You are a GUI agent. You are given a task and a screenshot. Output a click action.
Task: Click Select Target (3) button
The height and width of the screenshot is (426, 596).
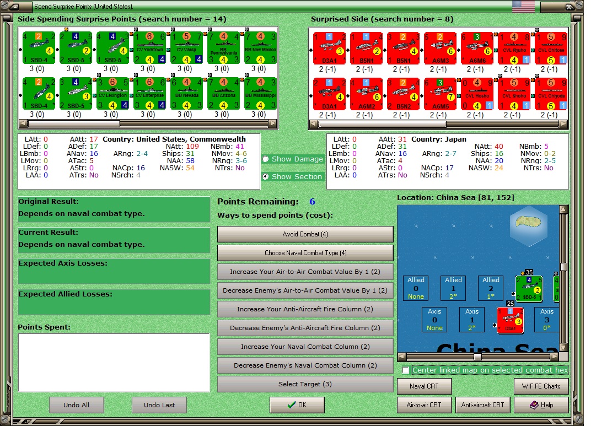point(305,384)
